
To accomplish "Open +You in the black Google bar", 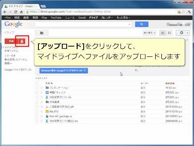I will 7,17.
